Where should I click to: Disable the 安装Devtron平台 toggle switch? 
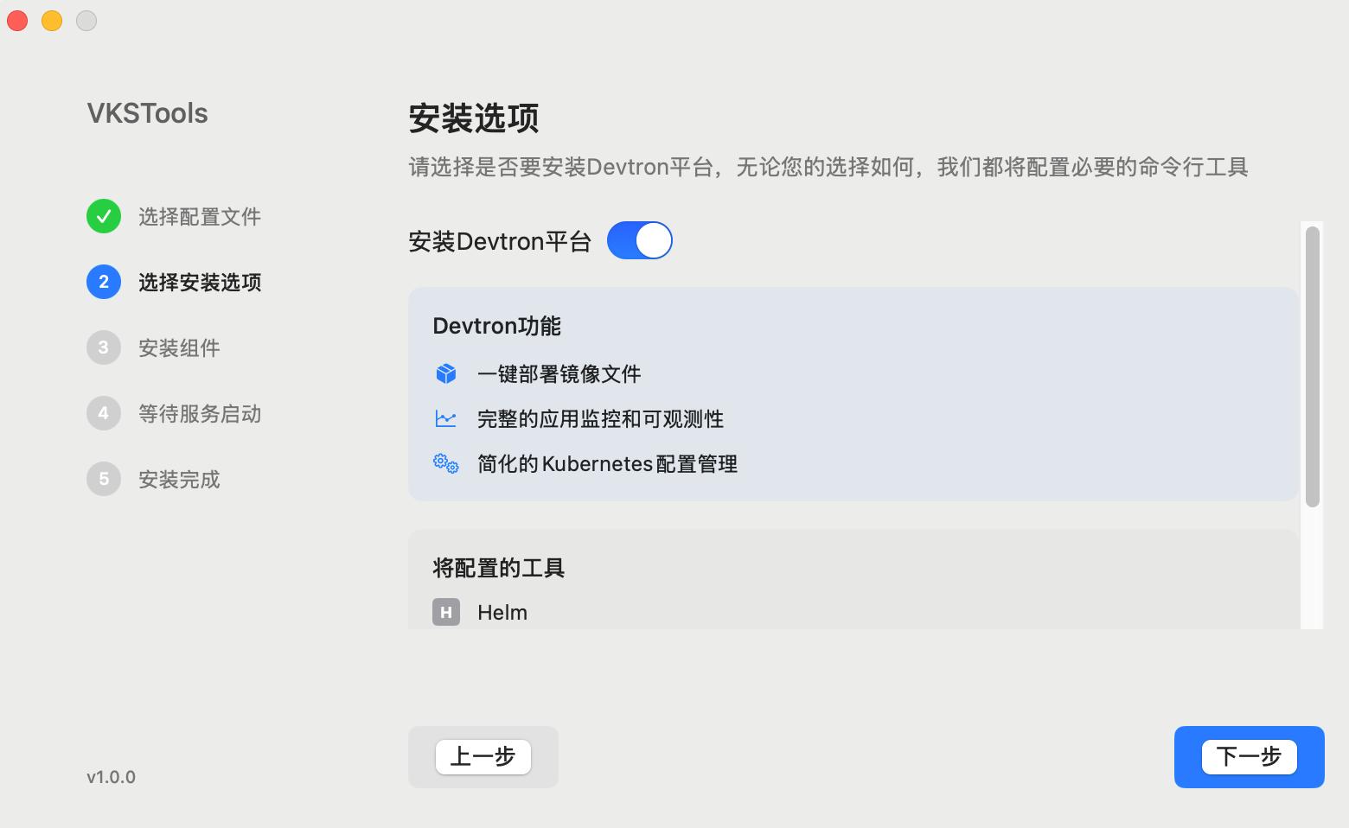point(640,240)
